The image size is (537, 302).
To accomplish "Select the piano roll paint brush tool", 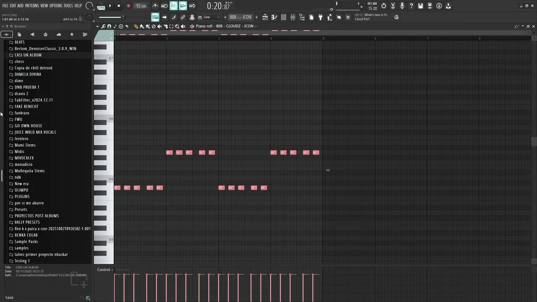I will tap(142, 26).
